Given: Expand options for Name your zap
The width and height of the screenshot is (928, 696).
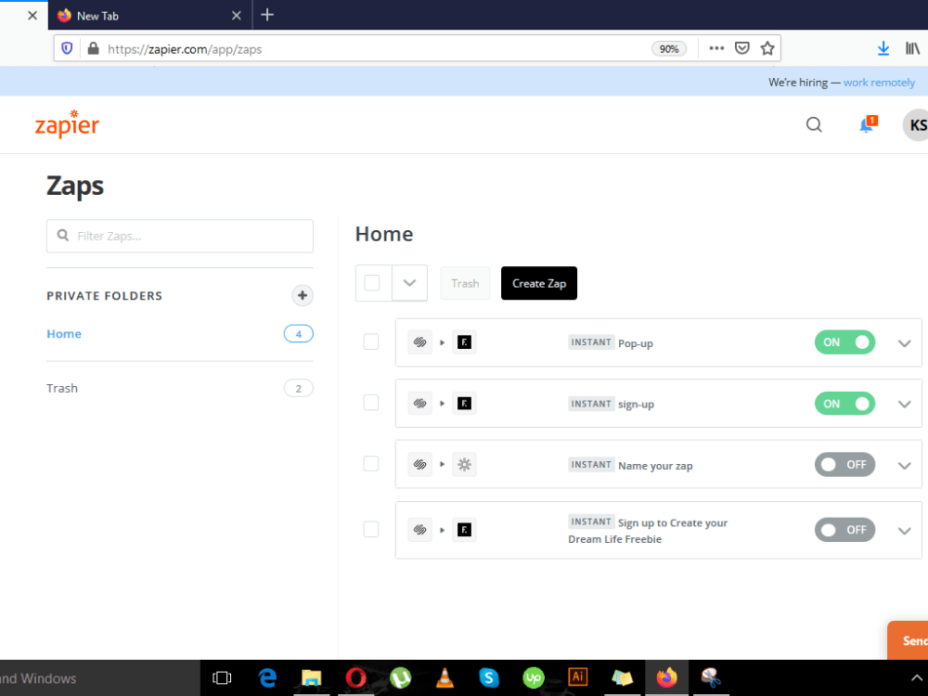Looking at the screenshot, I should pos(904,466).
